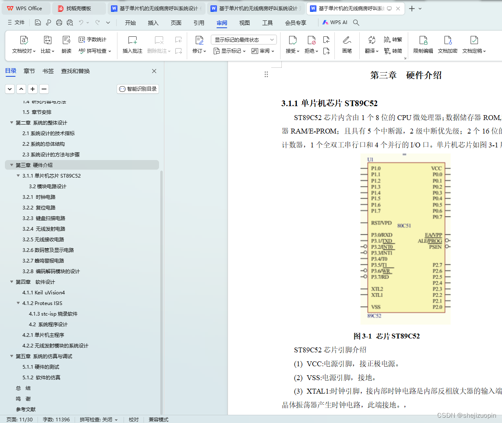Start 朗读 read aloud
The height and width of the screenshot is (423, 502).
[66, 45]
